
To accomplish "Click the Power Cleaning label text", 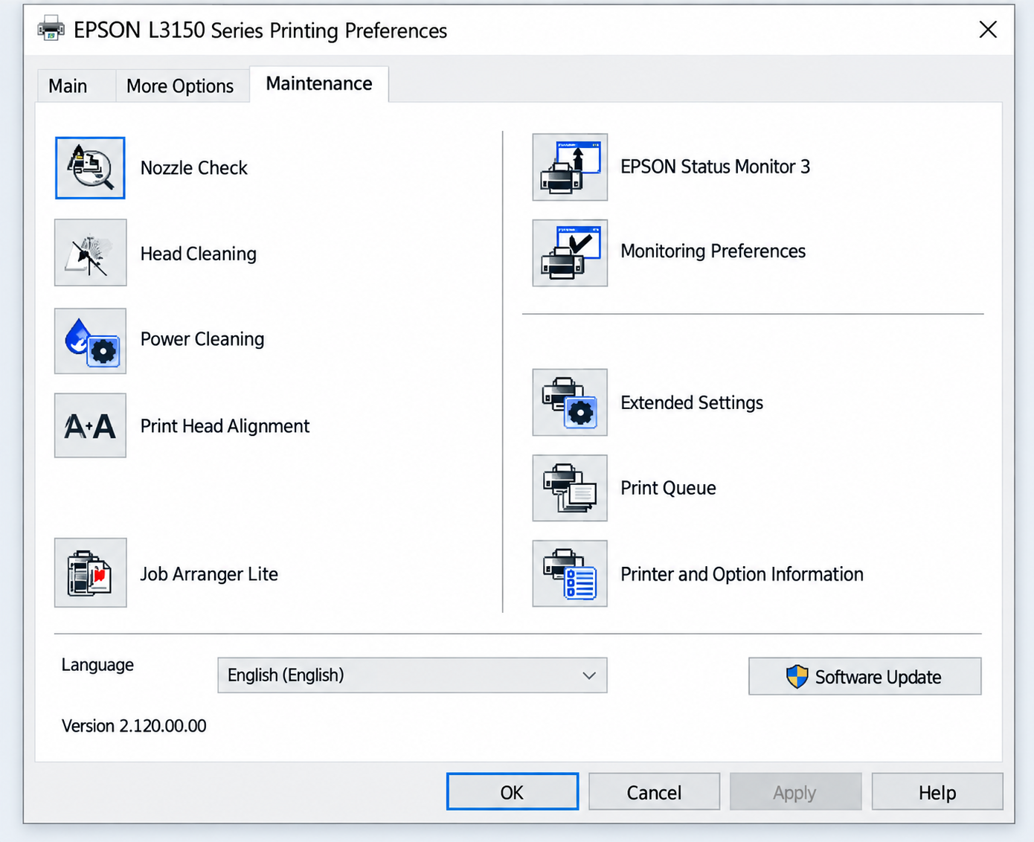I will click(202, 339).
